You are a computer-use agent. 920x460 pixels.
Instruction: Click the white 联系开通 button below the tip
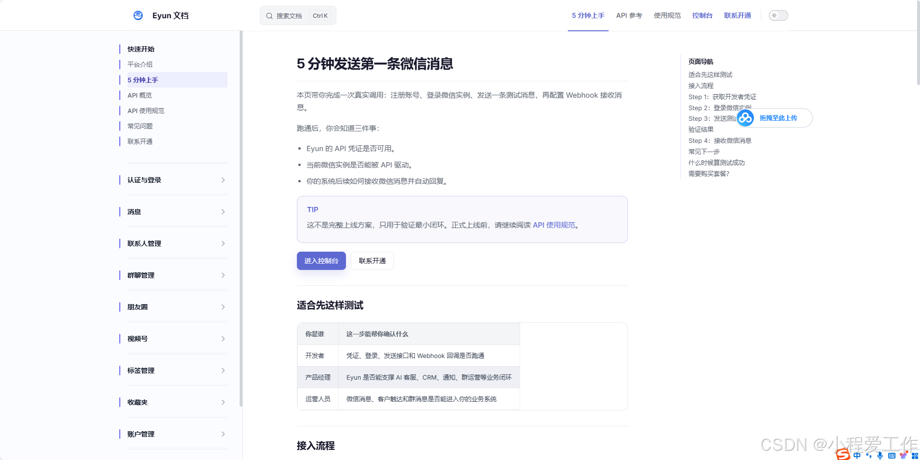point(372,261)
